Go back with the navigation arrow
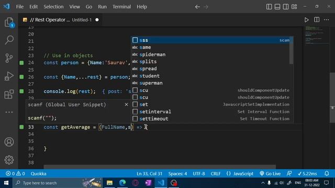The image size is (335, 188). tap(197, 7)
